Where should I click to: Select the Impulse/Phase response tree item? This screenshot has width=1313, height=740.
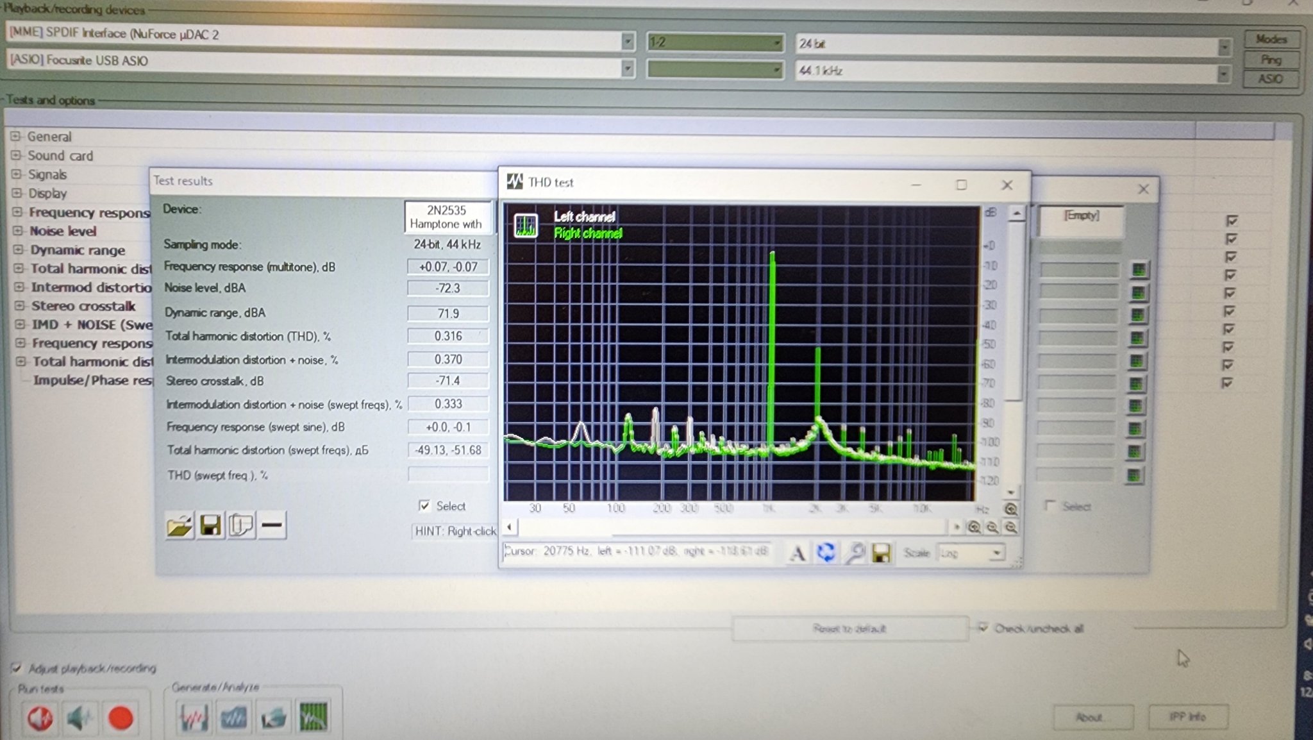click(93, 380)
